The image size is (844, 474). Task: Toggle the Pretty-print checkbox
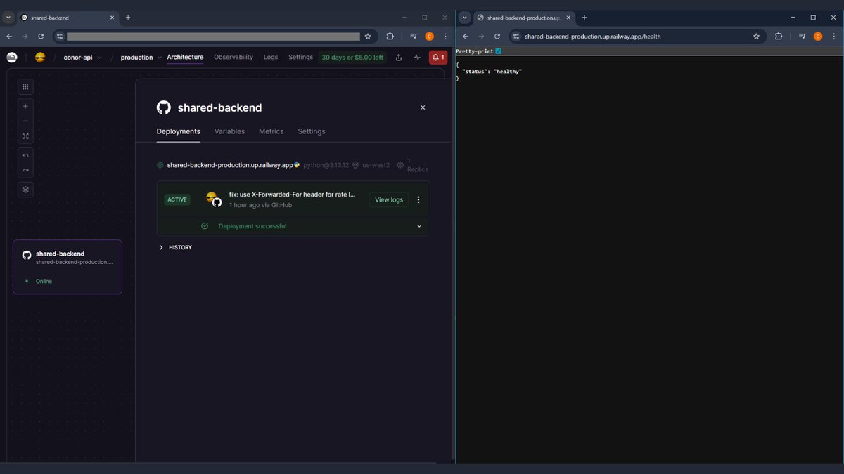click(499, 51)
